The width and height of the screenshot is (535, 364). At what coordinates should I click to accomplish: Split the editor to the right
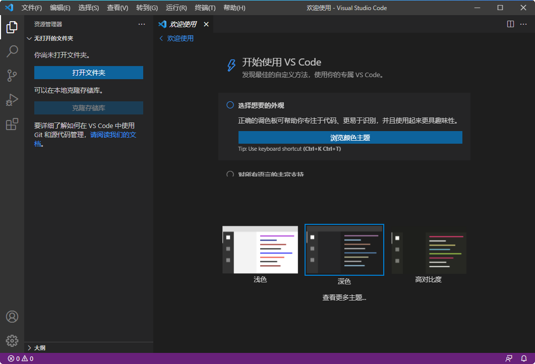click(x=510, y=24)
